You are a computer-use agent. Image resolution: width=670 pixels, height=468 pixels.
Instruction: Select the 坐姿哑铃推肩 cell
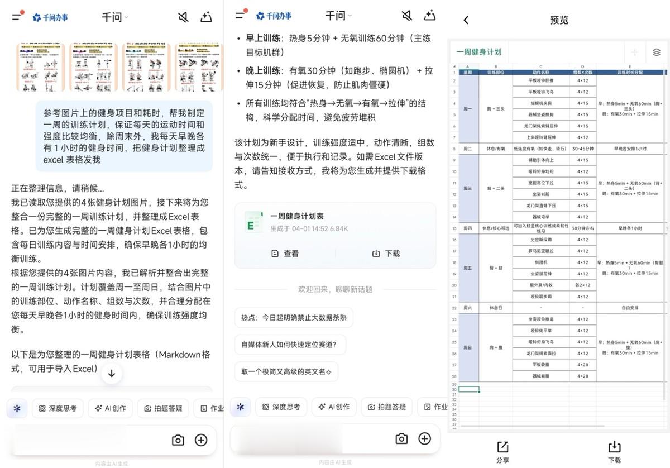pyautogui.click(x=540, y=319)
